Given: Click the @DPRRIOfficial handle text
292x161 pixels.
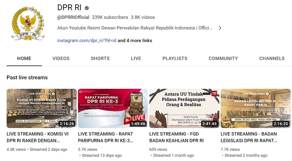Looking at the screenshot, I should pyautogui.click(x=73, y=17).
